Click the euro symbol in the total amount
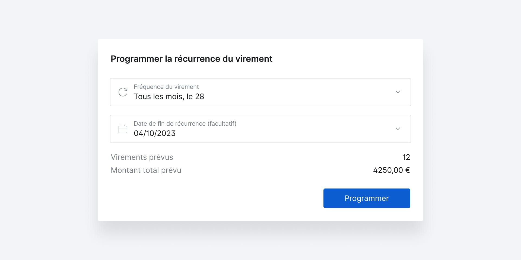The width and height of the screenshot is (521, 260). 408,170
